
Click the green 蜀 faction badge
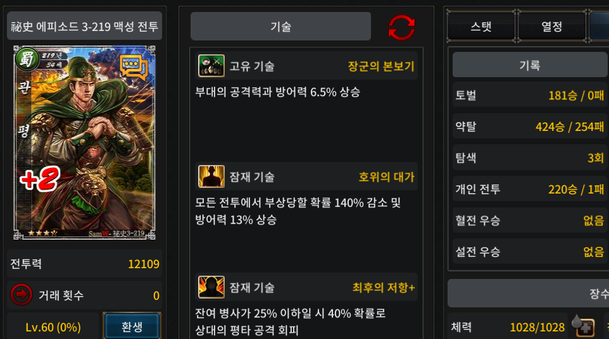click(27, 59)
